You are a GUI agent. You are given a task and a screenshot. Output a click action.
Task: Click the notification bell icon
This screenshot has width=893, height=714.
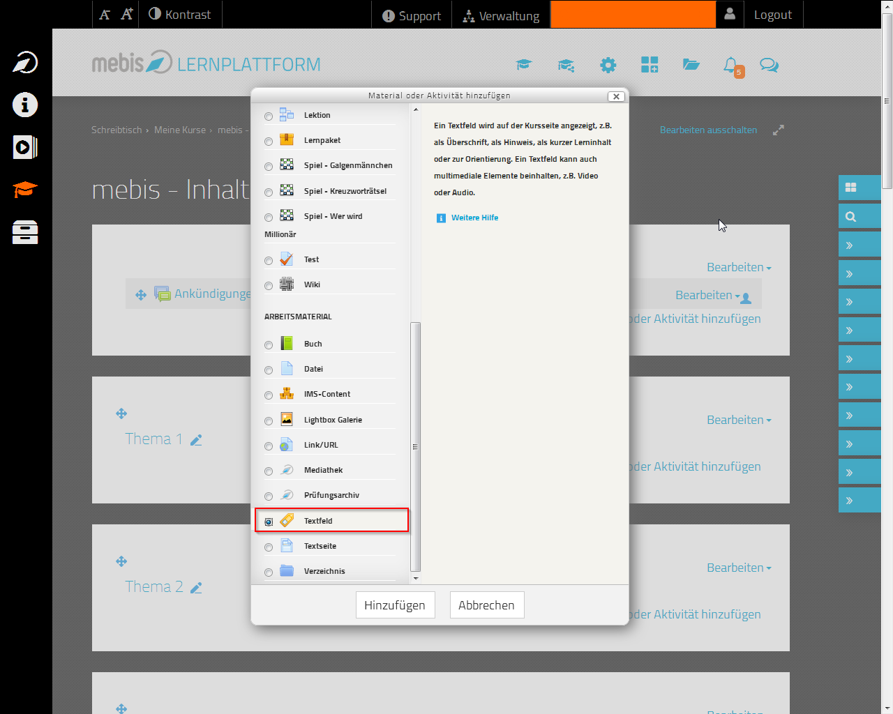pyautogui.click(x=730, y=66)
